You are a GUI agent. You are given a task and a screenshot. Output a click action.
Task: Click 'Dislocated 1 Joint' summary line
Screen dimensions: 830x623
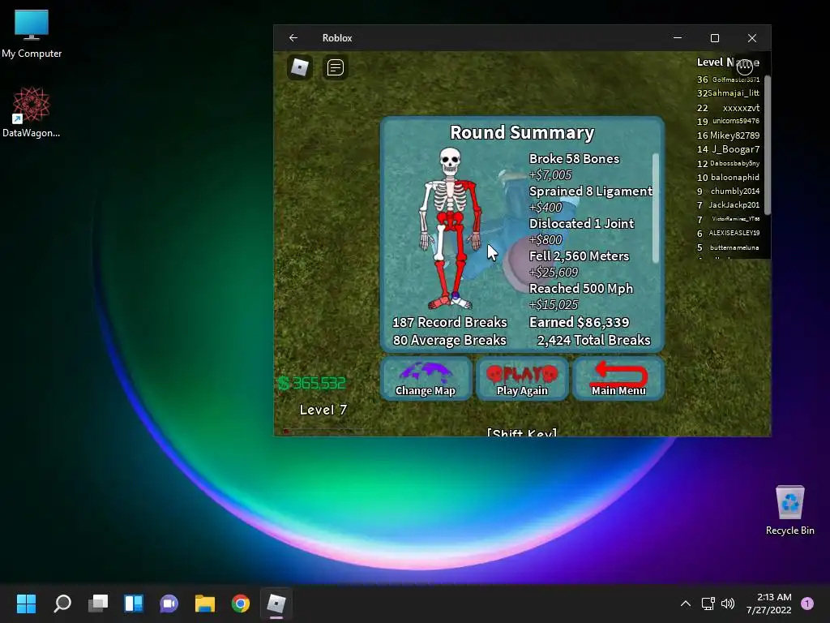581,224
